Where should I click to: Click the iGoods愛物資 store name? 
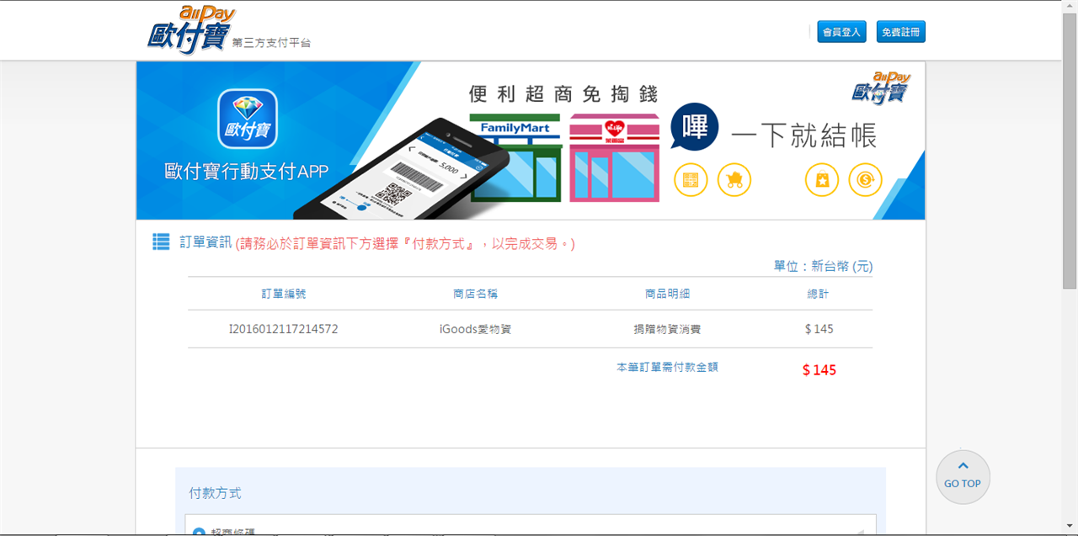(475, 329)
